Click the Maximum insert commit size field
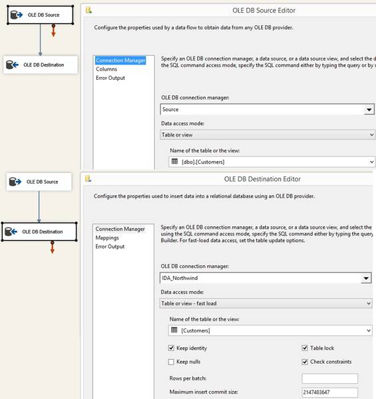This screenshot has width=376, height=399. click(x=329, y=392)
